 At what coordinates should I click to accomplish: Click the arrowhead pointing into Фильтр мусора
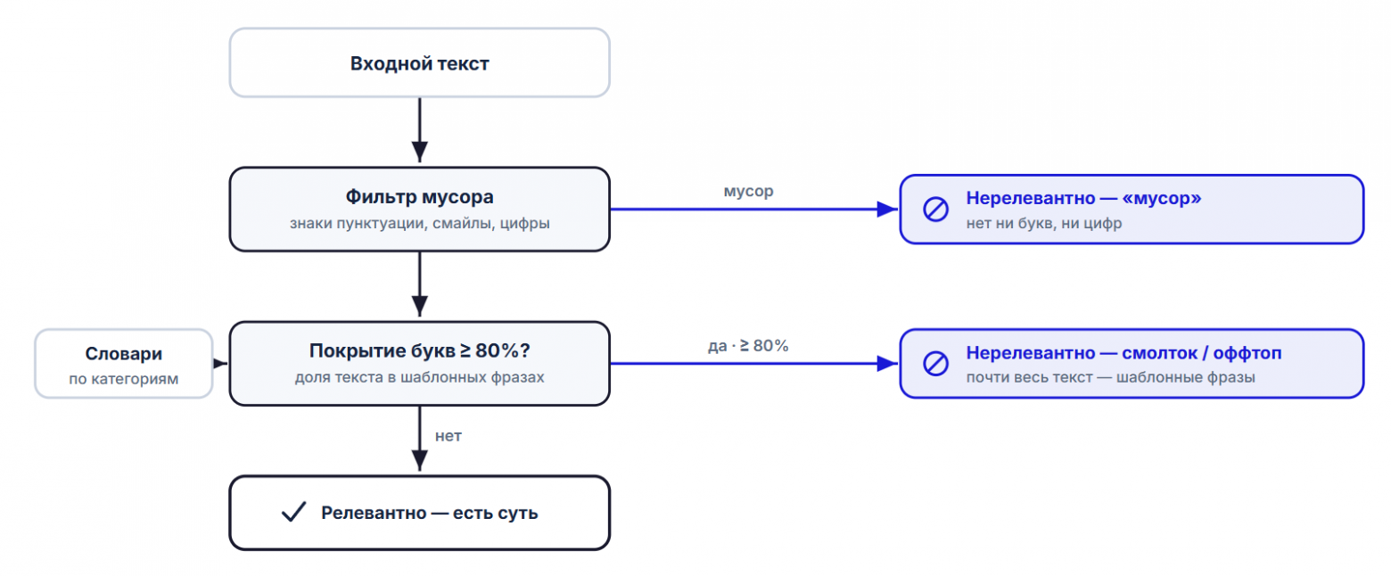coord(419,152)
